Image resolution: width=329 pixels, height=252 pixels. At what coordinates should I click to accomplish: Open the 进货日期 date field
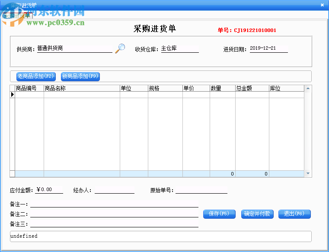[x=269, y=49]
